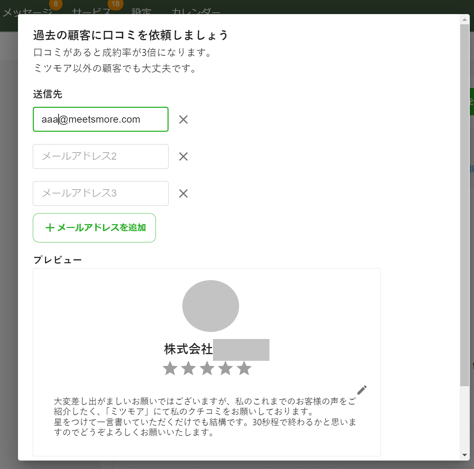Viewport: 474px width, 469px height.
Task: Clear the メールアドレス3 input field
Action: pyautogui.click(x=183, y=193)
